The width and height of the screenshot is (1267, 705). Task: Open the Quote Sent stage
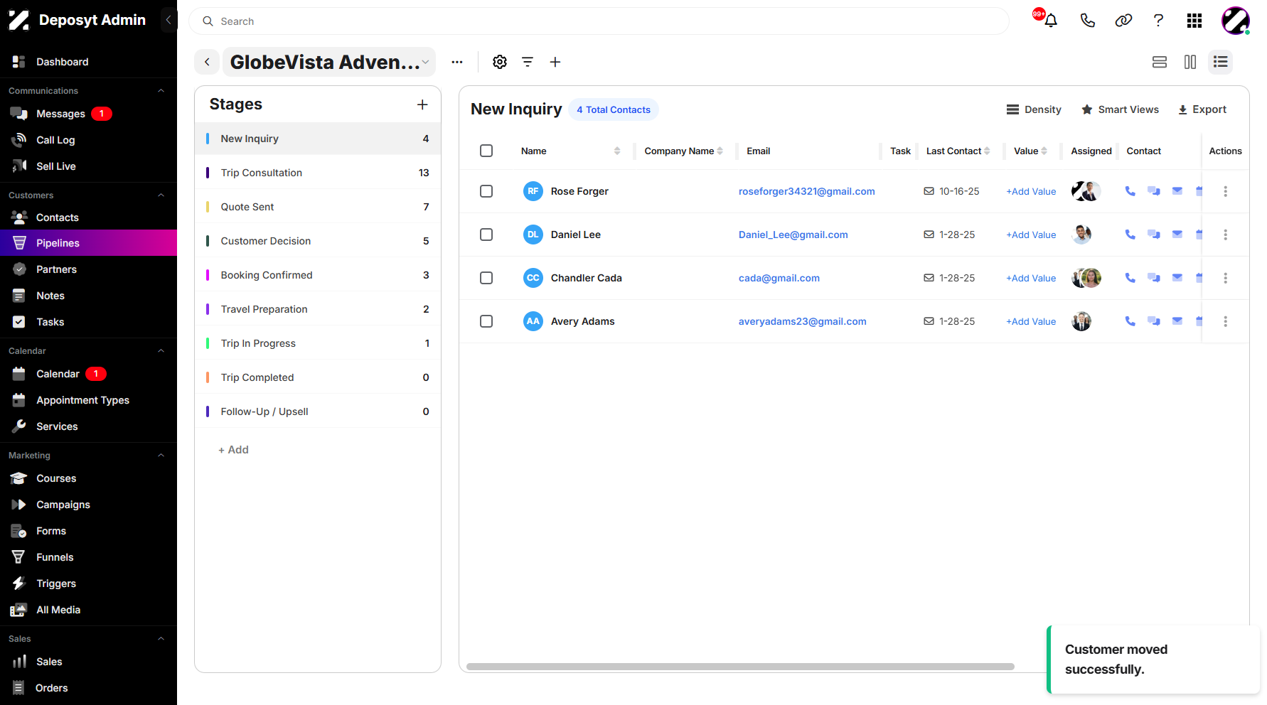pos(318,207)
